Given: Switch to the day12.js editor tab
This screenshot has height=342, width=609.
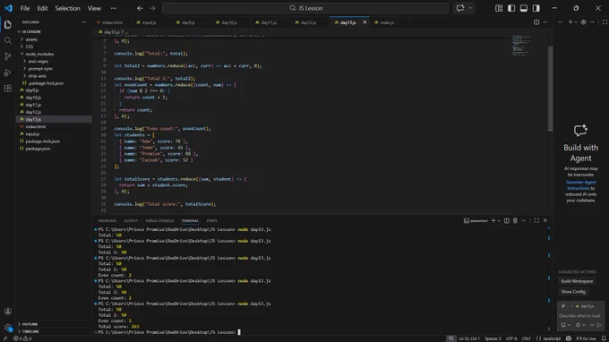Looking at the screenshot, I should pos(308,22).
